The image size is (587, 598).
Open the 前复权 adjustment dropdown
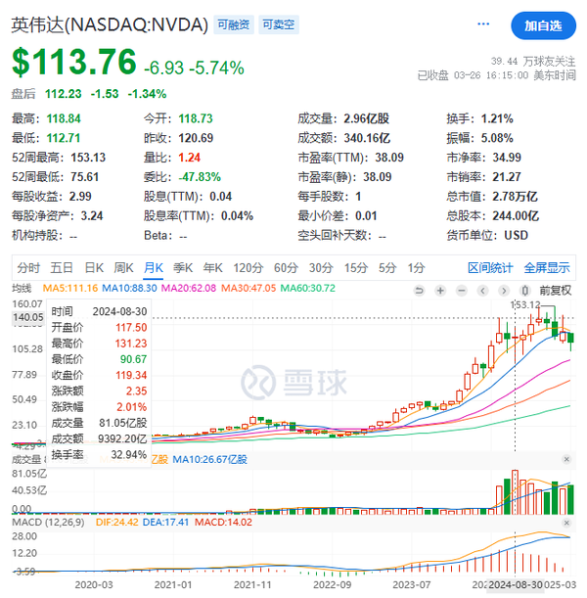556,290
